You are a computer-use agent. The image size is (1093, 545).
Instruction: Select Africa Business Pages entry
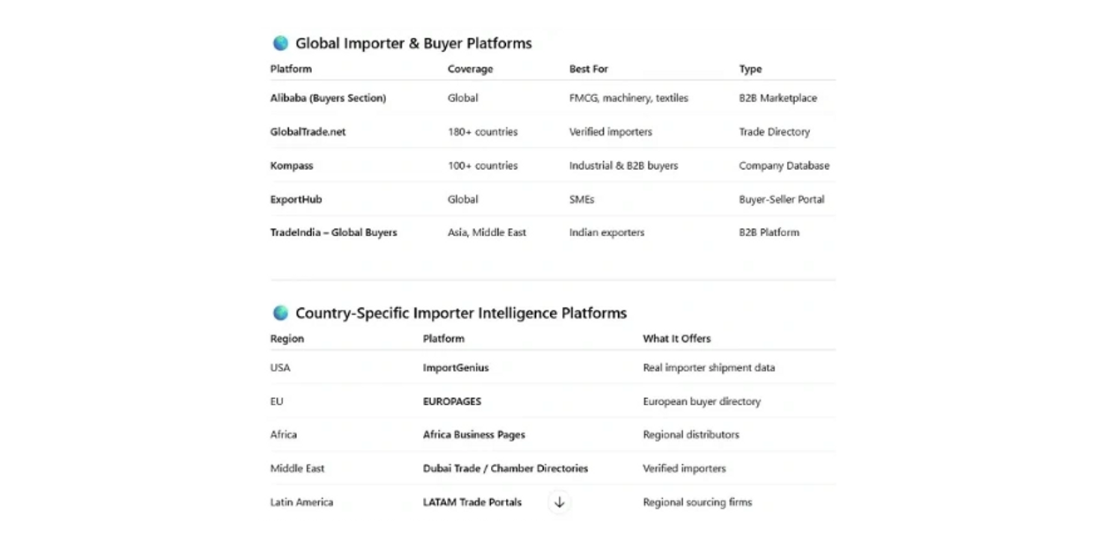click(x=473, y=435)
